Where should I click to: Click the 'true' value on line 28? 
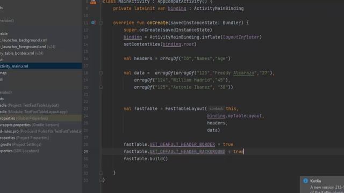(228, 144)
